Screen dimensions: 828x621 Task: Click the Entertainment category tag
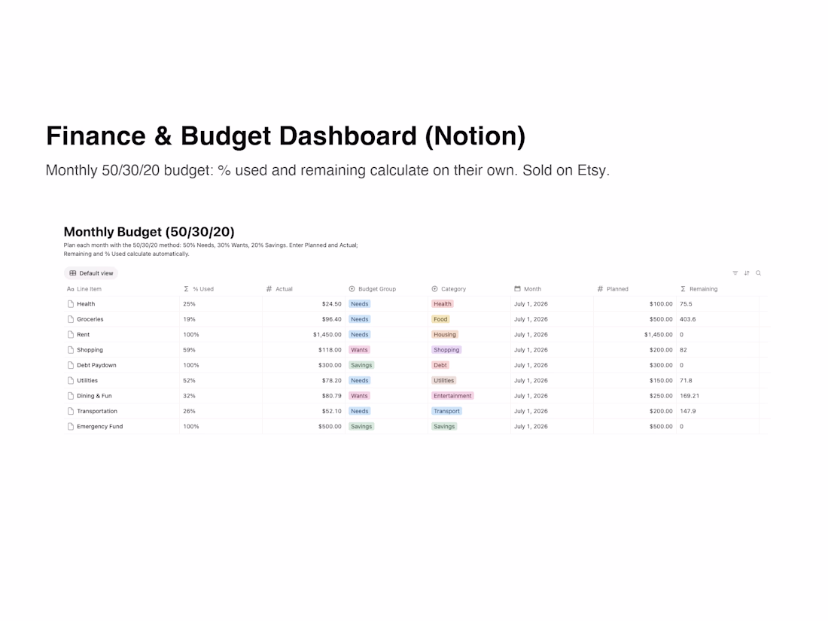click(452, 396)
